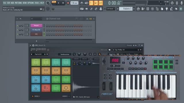
Task: Open FPC MIDI loop folder icon
Action: point(110,50)
